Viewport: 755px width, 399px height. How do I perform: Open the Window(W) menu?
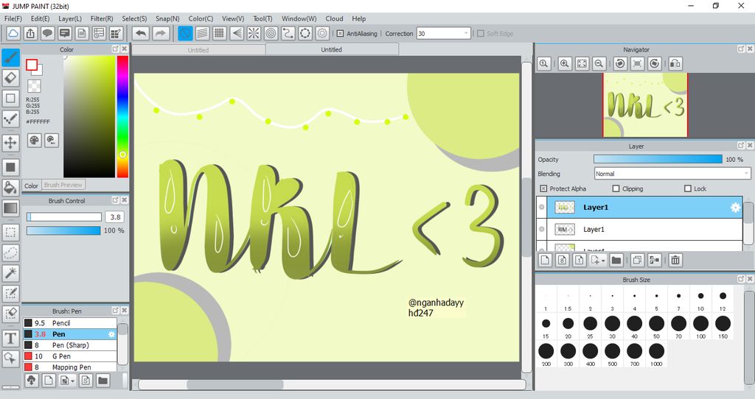(x=299, y=18)
